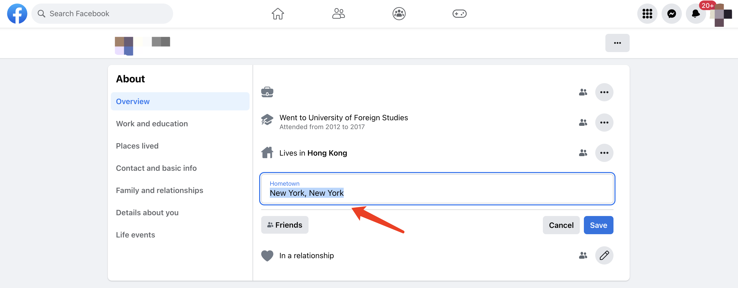Click the Cancel button for hometown
The width and height of the screenshot is (738, 288).
562,225
